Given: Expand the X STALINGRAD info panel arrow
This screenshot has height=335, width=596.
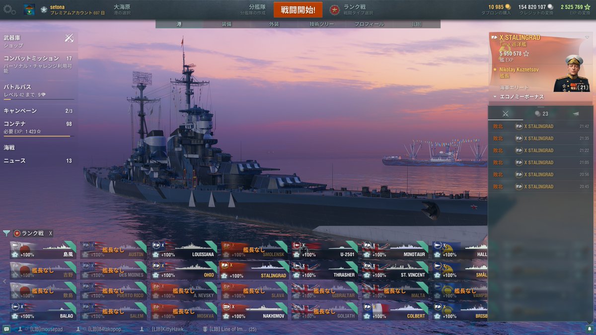Looking at the screenshot, I should 587,37.
